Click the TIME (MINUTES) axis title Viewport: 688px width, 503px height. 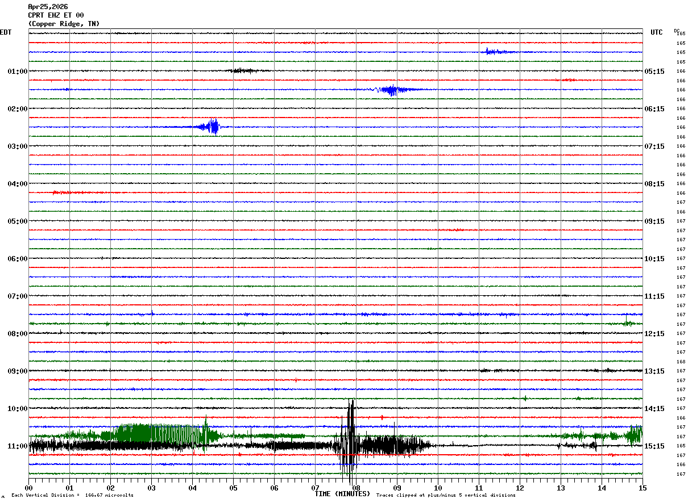(x=342, y=494)
